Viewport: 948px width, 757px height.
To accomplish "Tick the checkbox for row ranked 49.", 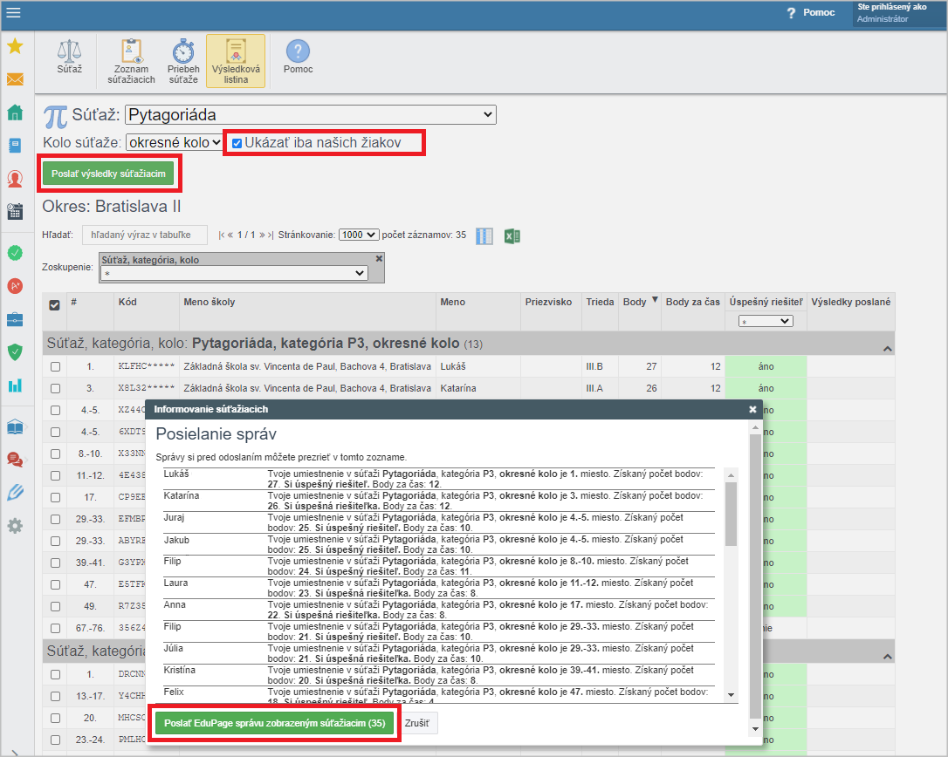I will pos(56,607).
